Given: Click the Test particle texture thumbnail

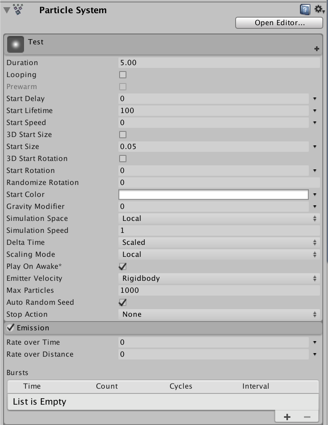Looking at the screenshot, I should [16, 45].
